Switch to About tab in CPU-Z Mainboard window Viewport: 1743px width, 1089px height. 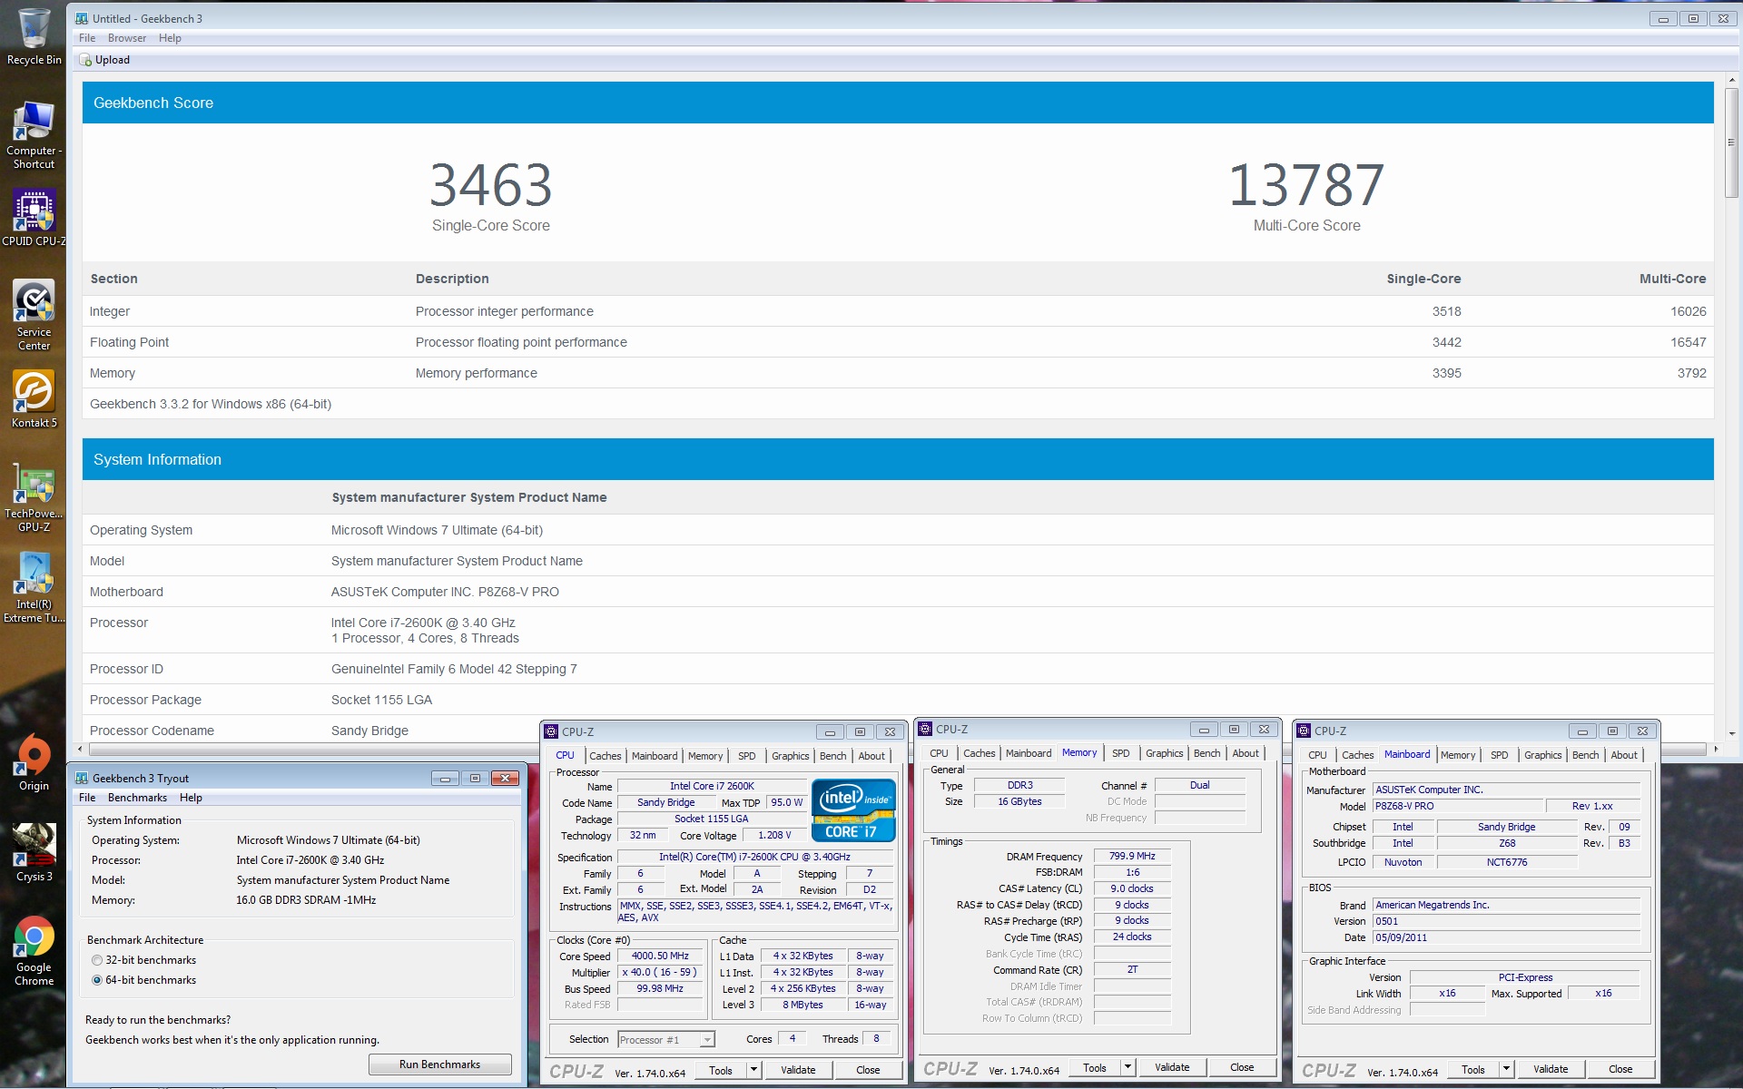click(1624, 755)
